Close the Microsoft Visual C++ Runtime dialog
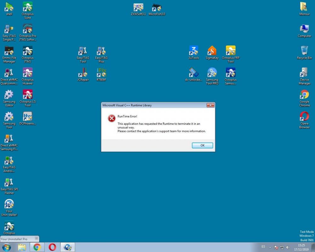 pyautogui.click(x=210, y=105)
